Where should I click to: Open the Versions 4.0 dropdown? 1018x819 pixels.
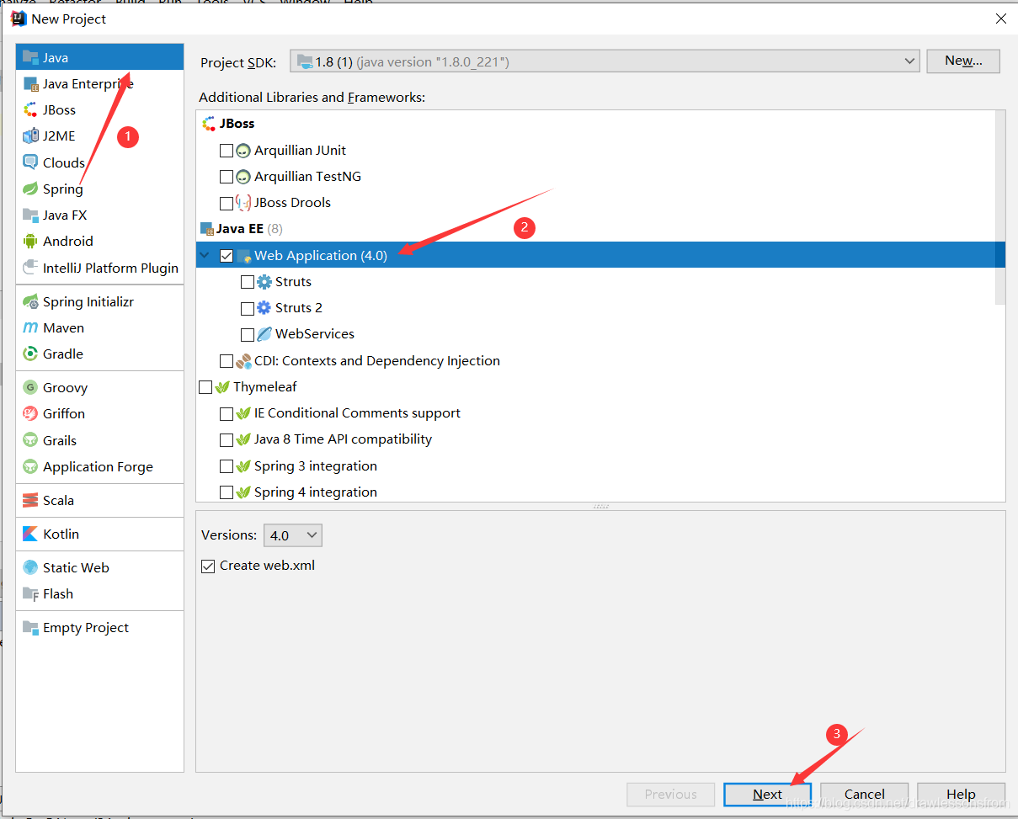click(x=293, y=534)
